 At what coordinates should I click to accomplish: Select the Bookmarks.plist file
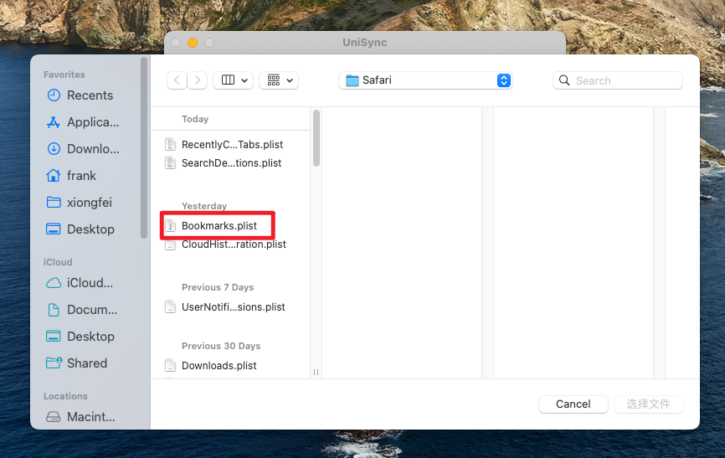pos(218,226)
